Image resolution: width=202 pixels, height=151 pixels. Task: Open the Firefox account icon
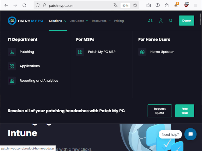click(x=157, y=5)
